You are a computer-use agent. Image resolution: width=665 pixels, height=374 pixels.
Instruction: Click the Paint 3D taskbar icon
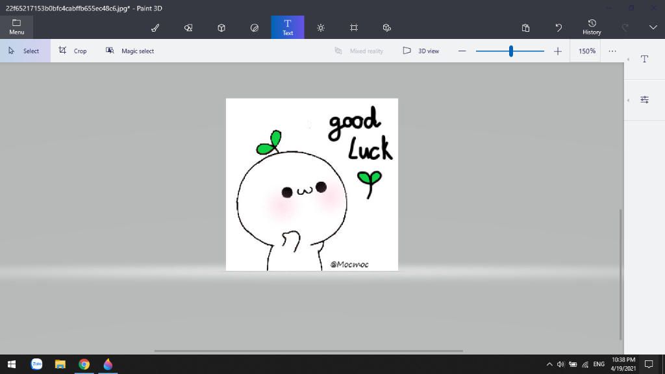click(108, 364)
